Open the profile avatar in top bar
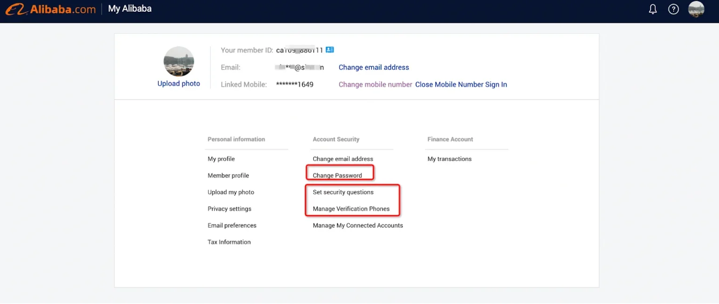This screenshot has width=719, height=304. pos(696,8)
